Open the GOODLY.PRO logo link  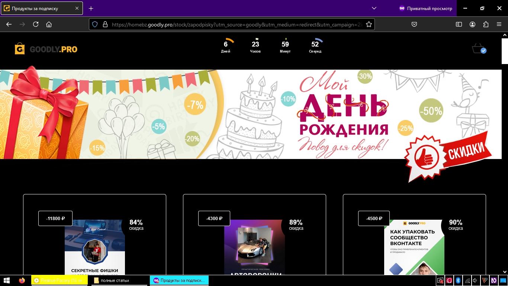(x=46, y=49)
